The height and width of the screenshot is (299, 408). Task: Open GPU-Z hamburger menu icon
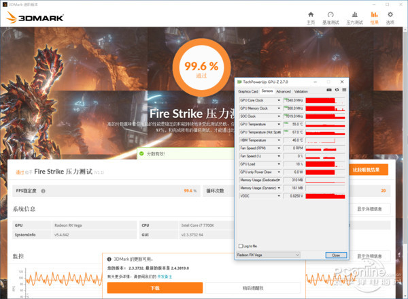(x=344, y=90)
